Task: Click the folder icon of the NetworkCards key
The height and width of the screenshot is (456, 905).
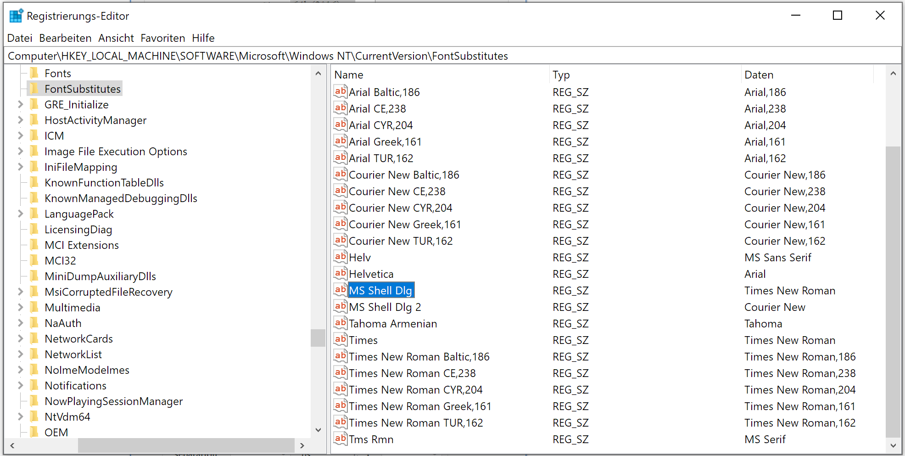Action: point(34,338)
